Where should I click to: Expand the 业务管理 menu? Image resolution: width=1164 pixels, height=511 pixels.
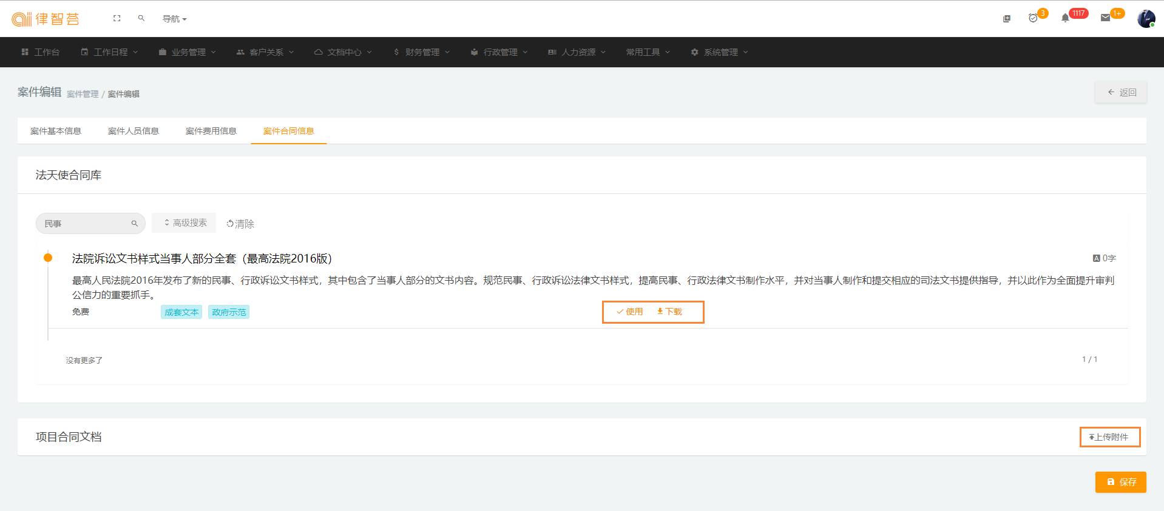pyautogui.click(x=188, y=52)
